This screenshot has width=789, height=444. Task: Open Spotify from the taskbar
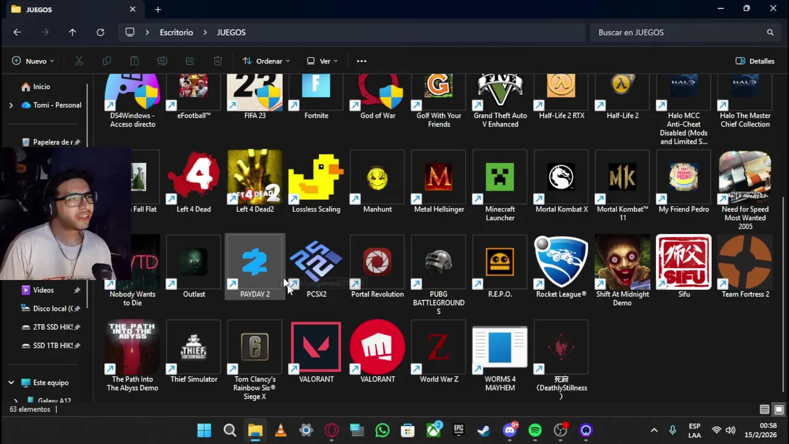(535, 430)
